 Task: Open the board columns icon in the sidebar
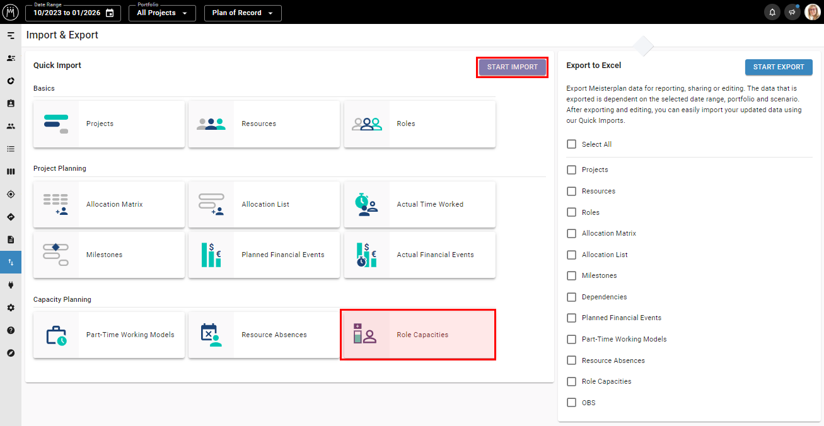point(11,171)
